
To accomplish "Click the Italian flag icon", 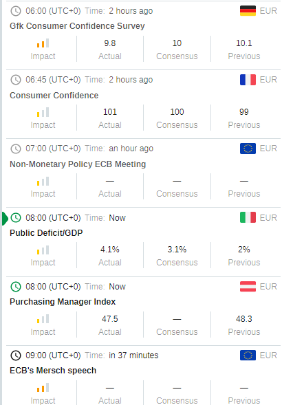I will click(x=248, y=217).
